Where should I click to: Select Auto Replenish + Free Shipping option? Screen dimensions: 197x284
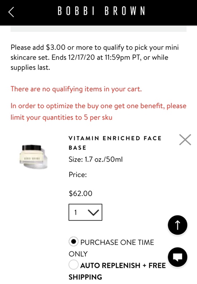tap(73, 265)
